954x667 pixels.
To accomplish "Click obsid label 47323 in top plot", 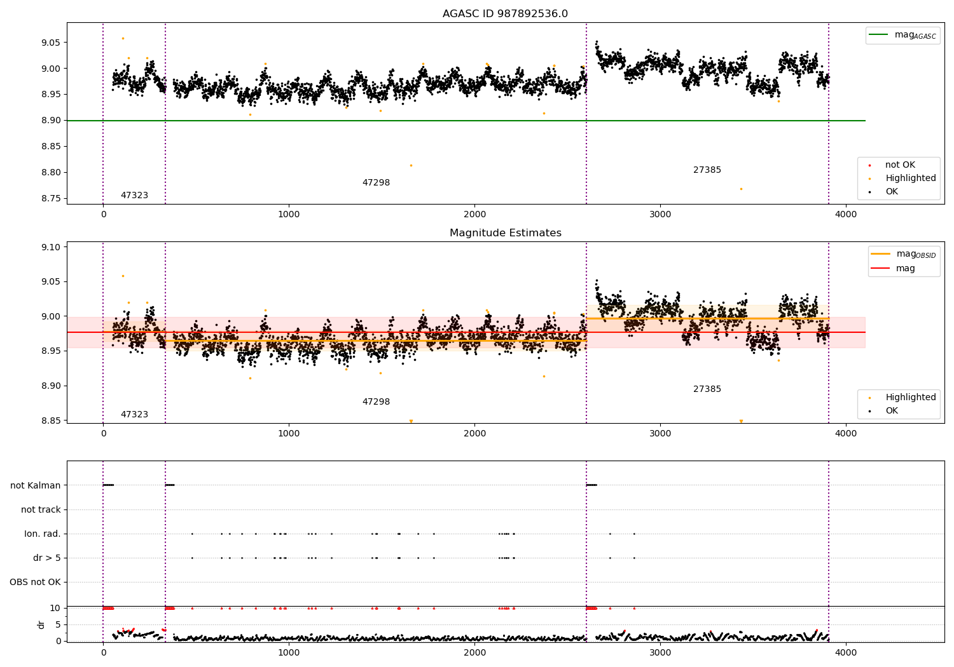I will pyautogui.click(x=134, y=196).
